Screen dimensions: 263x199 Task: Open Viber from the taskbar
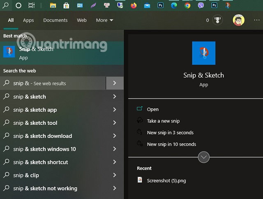(x=201, y=5)
